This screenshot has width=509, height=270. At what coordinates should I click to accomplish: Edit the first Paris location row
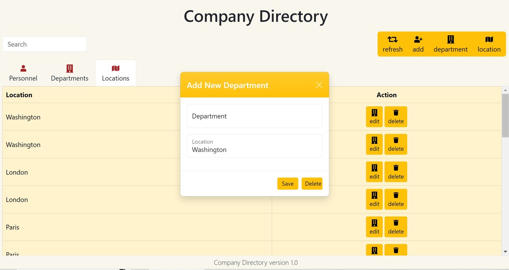[374, 227]
